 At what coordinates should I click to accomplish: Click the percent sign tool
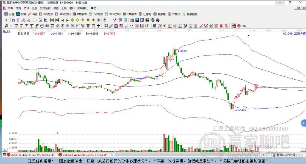click(165, 26)
